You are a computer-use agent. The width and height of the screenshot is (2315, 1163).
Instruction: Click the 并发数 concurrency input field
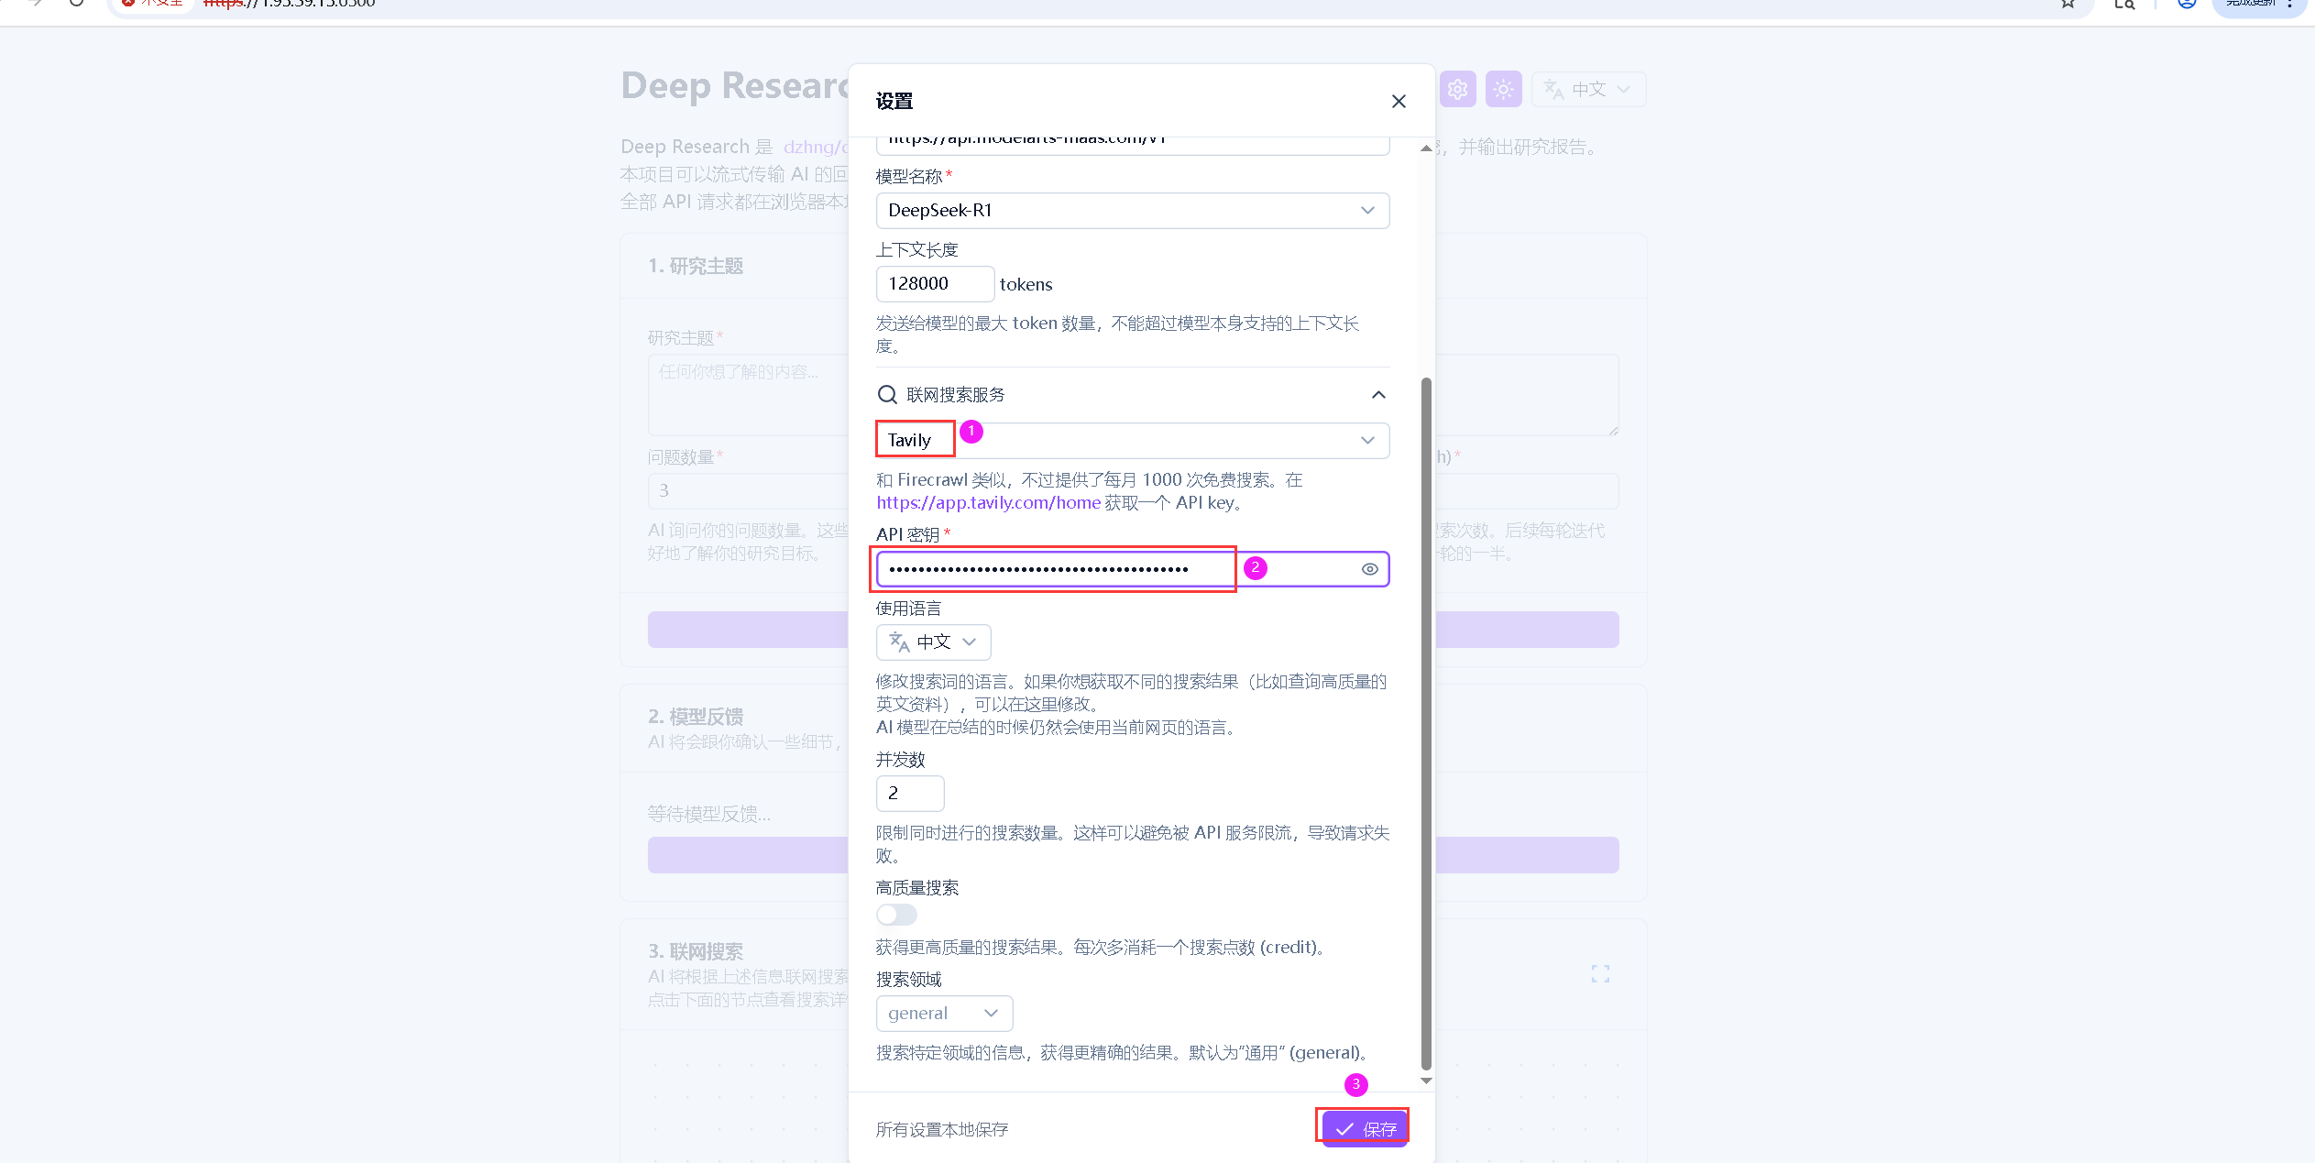[909, 794]
